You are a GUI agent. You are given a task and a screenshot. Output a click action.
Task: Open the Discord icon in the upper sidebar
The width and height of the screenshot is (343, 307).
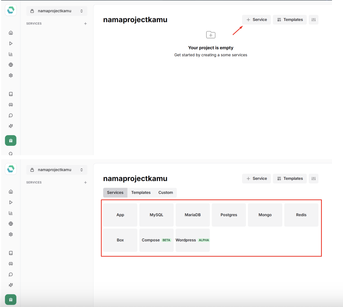11,105
